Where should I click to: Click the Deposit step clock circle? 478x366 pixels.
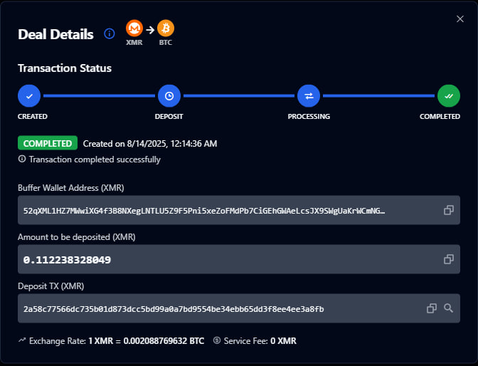(169, 95)
